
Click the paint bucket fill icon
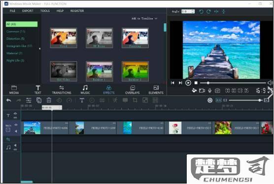coord(194,91)
